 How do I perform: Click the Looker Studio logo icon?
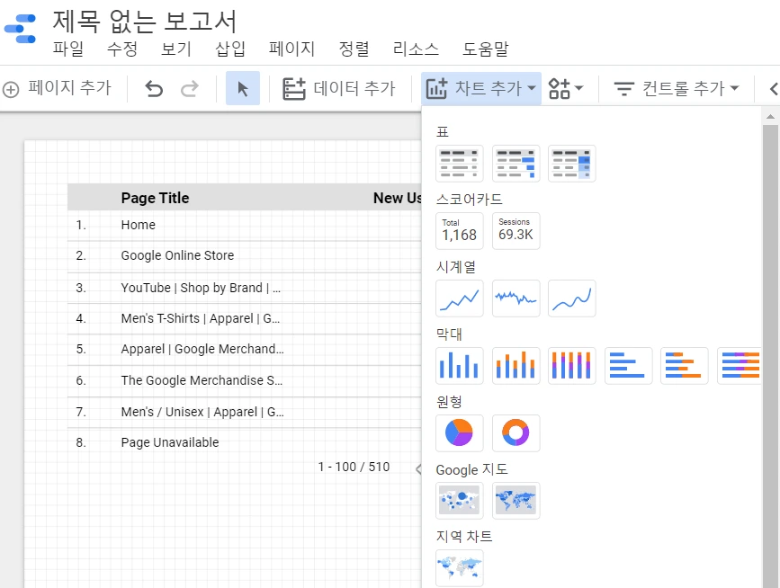[21, 29]
